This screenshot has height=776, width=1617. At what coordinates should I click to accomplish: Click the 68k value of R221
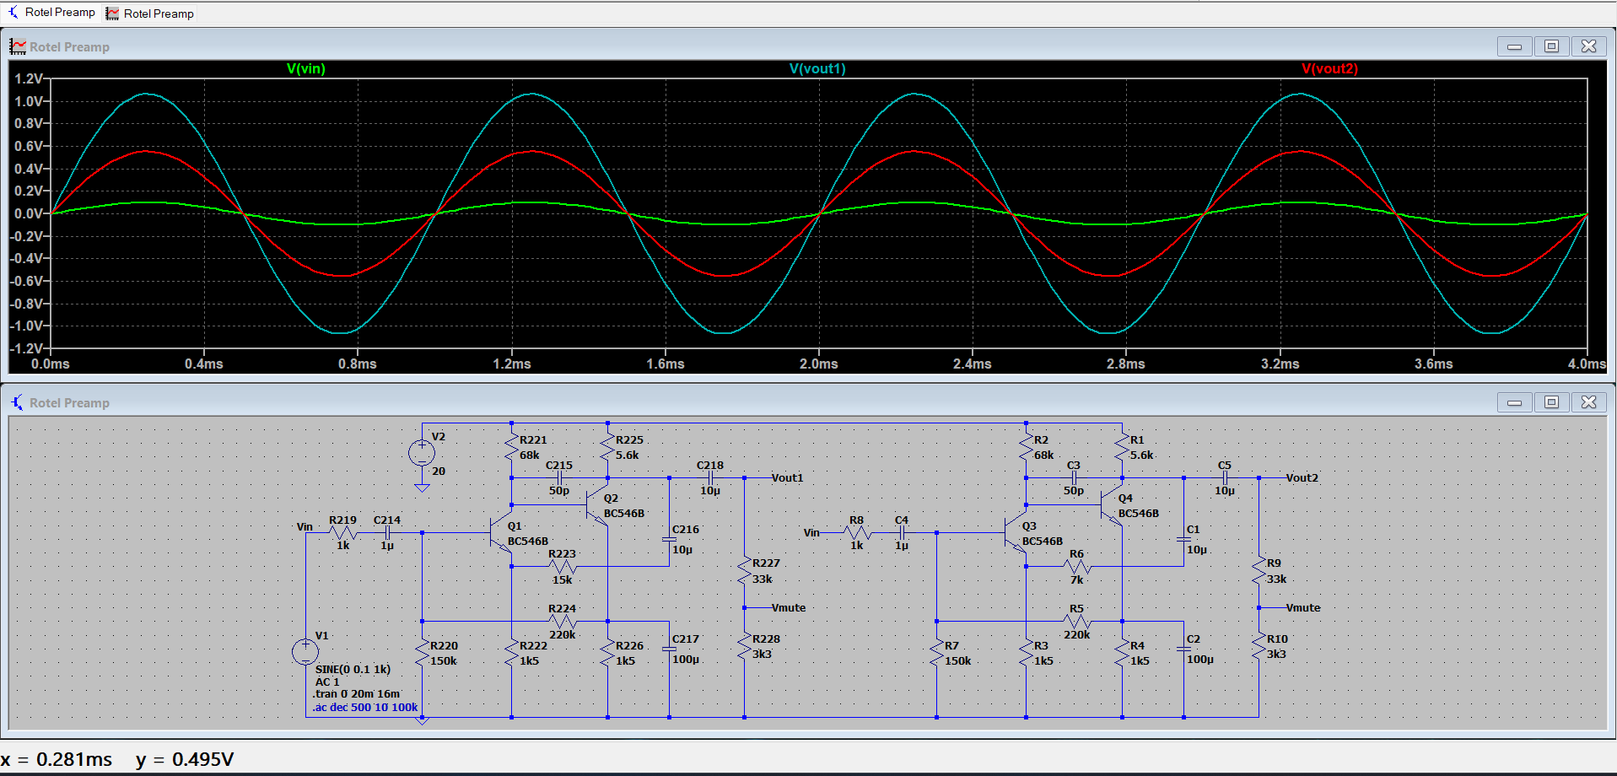coord(530,455)
